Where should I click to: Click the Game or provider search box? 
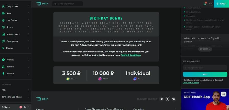pos(67,4)
